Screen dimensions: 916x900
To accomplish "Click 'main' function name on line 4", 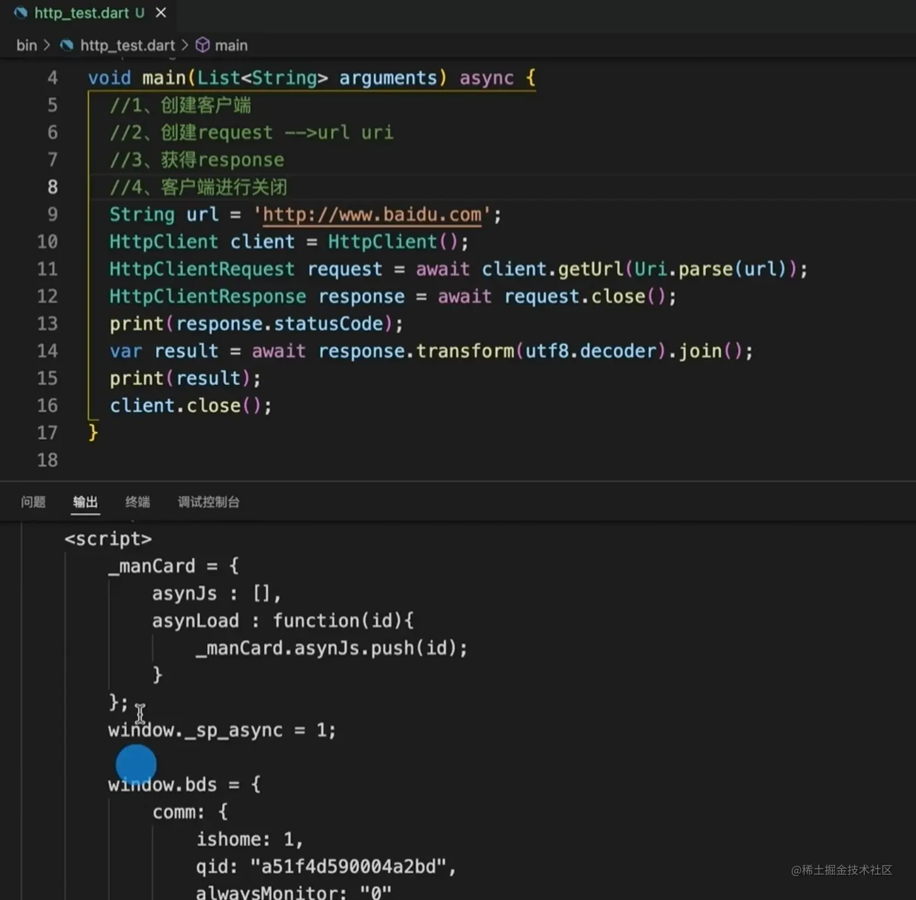I will pos(163,78).
